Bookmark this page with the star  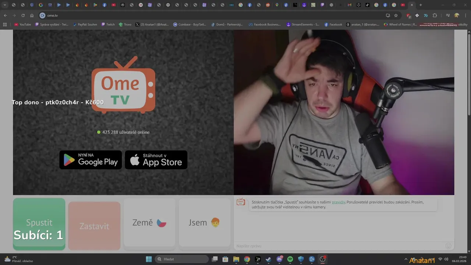(x=396, y=15)
